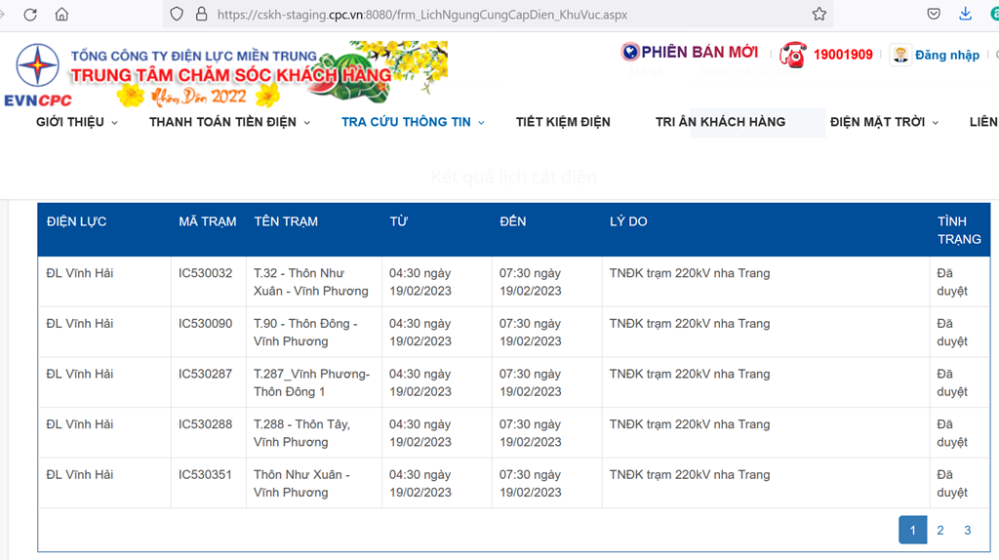The height and width of the screenshot is (560, 999).
Task: Reload the page with the refresh icon
Action: [30, 15]
